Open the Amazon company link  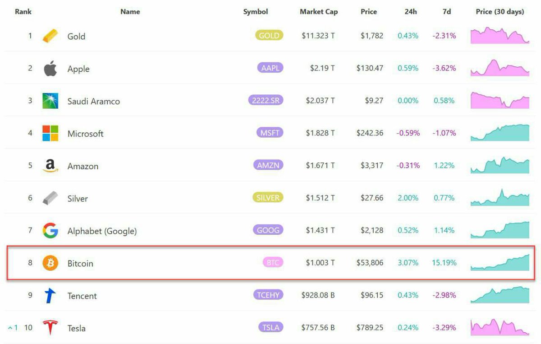pyautogui.click(x=83, y=166)
